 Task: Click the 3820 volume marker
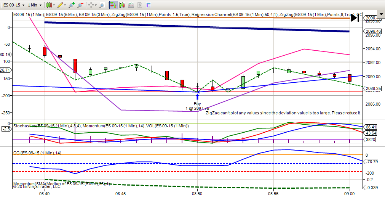(370, 140)
